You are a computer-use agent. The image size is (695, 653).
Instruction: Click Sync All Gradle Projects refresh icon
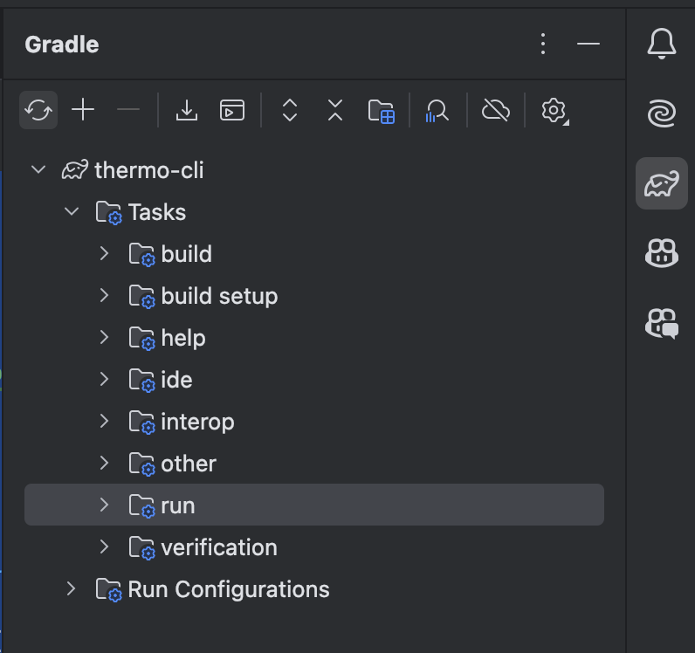[38, 110]
